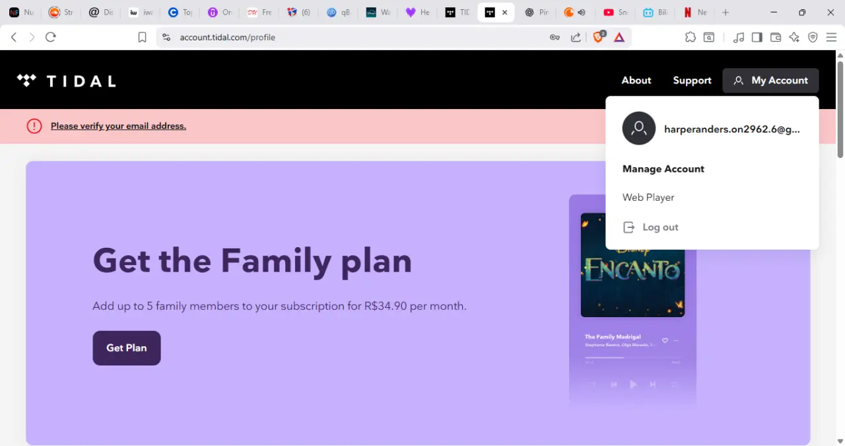Open Brave Shields lion icon

pos(599,38)
